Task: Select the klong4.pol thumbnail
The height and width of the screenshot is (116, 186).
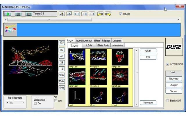Action: (x=77, y=77)
